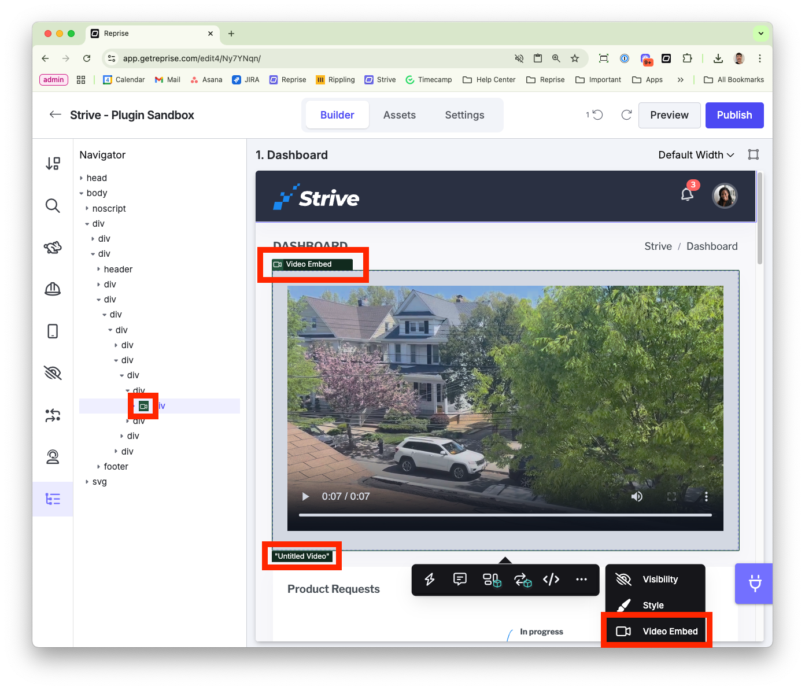
Task: Expand the footer node in Navigator
Action: point(99,466)
